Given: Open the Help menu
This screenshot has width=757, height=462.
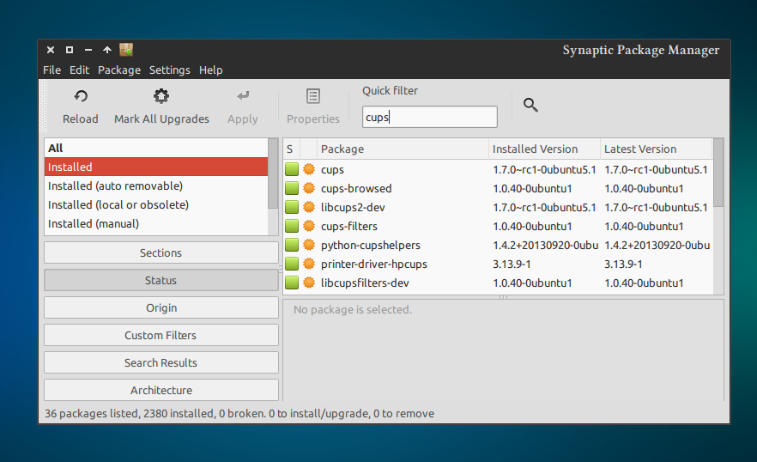Looking at the screenshot, I should pos(210,70).
